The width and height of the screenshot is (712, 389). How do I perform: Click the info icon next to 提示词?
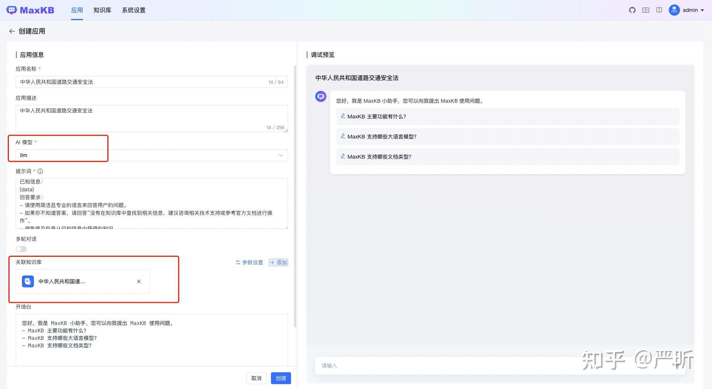[40, 171]
